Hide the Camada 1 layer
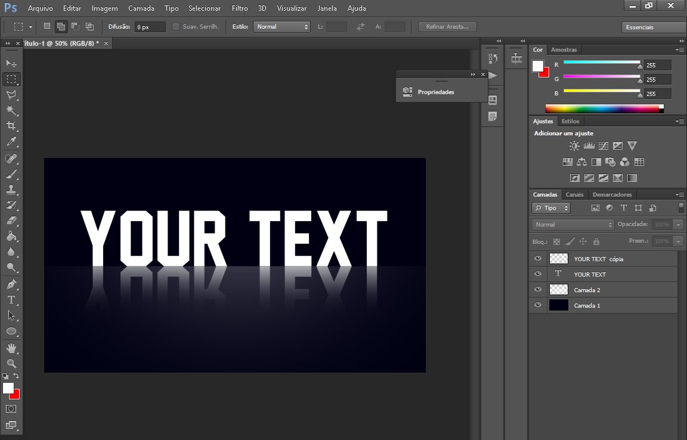 537,305
